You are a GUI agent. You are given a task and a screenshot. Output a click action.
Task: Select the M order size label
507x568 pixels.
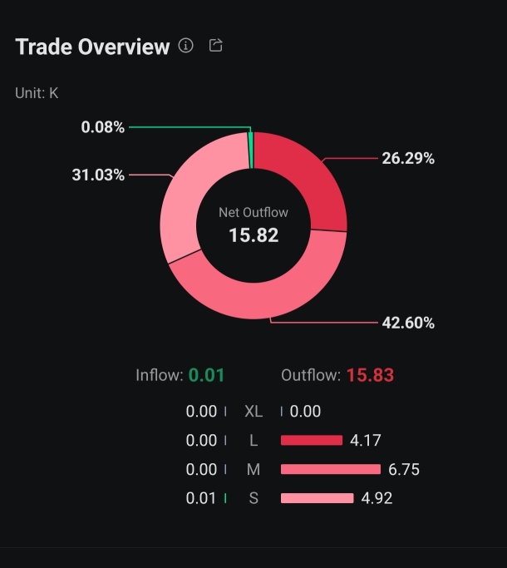click(253, 469)
